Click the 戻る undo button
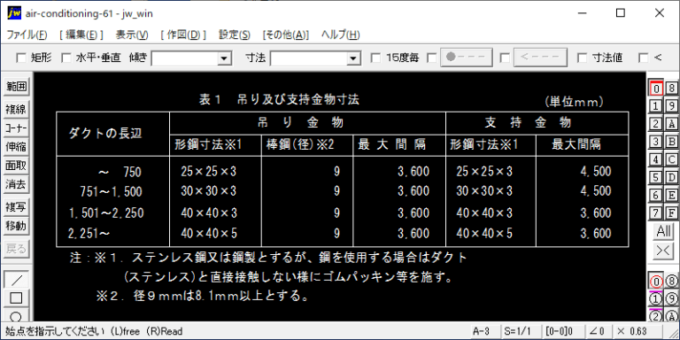Image resolution: width=680 pixels, height=340 pixels. coord(16,249)
